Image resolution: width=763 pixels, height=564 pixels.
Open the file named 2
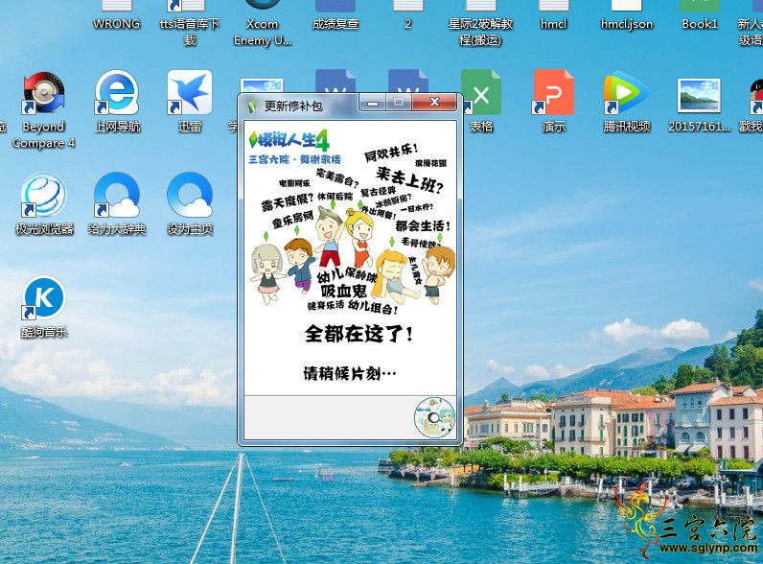tap(407, 15)
